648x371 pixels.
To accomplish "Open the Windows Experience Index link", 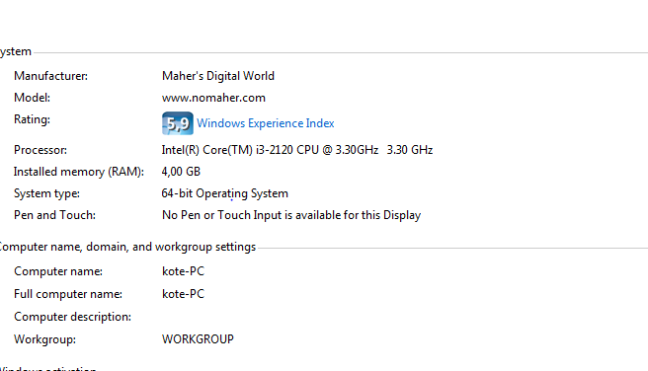I will (266, 123).
